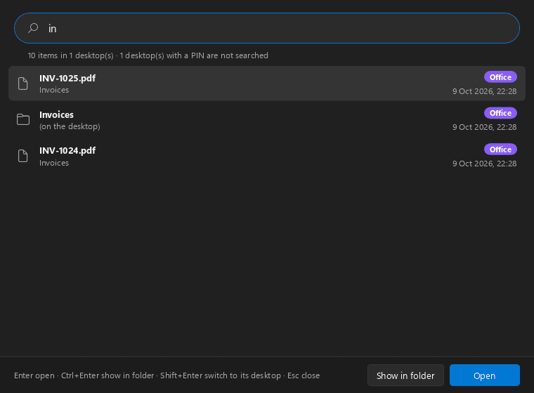534x393 pixels.
Task: Select the INV-1025.pdf result
Action: click(x=267, y=84)
